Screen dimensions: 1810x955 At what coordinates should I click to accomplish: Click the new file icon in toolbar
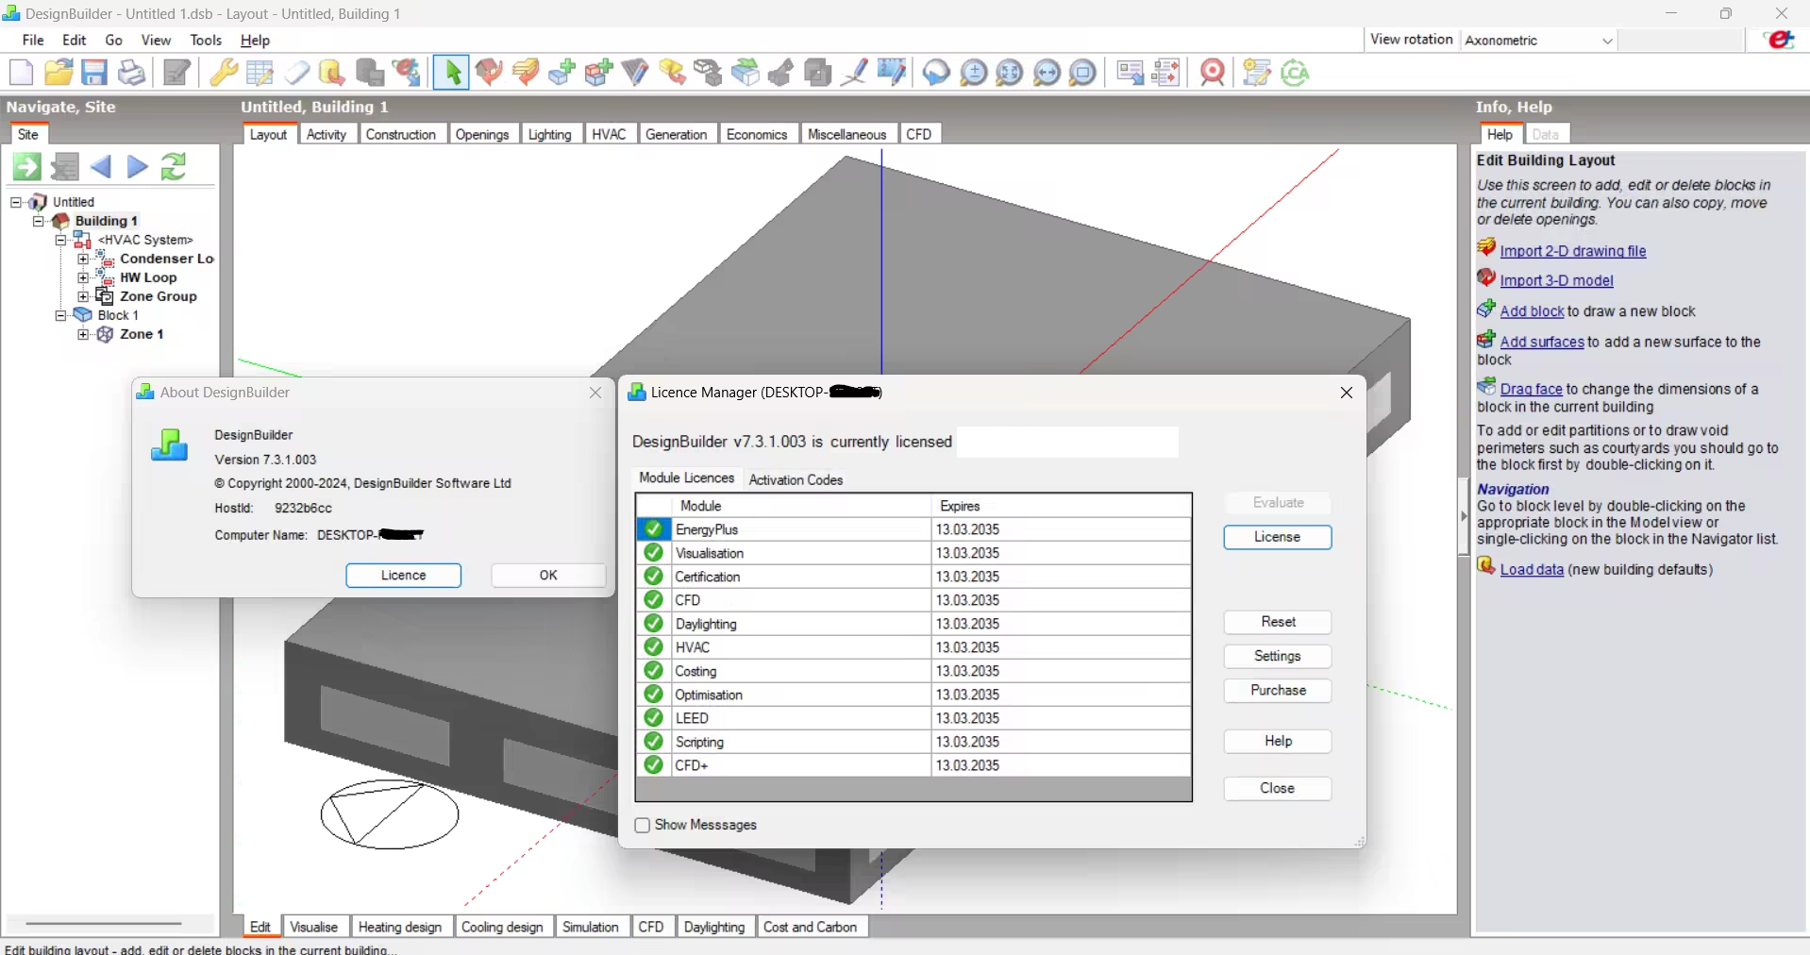coord(21,73)
